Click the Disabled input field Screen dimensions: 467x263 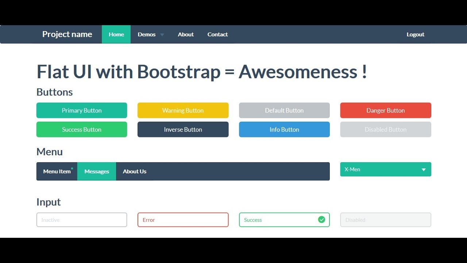[x=386, y=220]
